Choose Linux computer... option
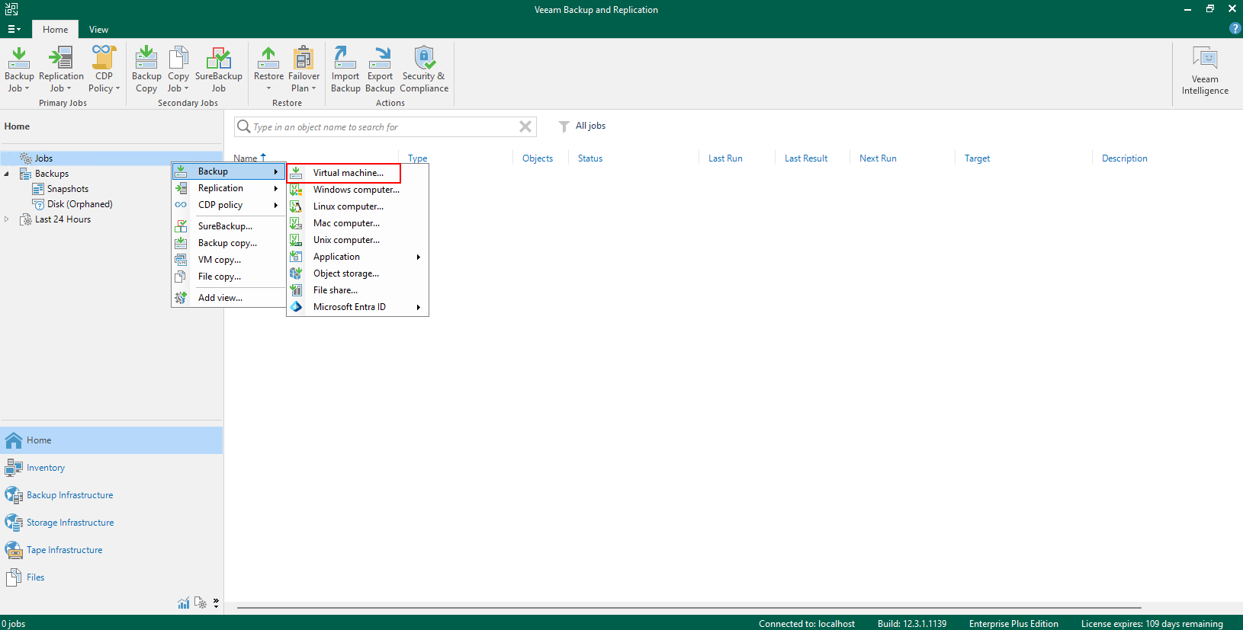 coord(358,206)
